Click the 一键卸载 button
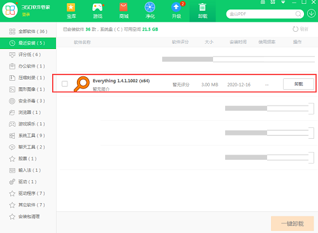The width and height of the screenshot is (318, 233). click(293, 223)
